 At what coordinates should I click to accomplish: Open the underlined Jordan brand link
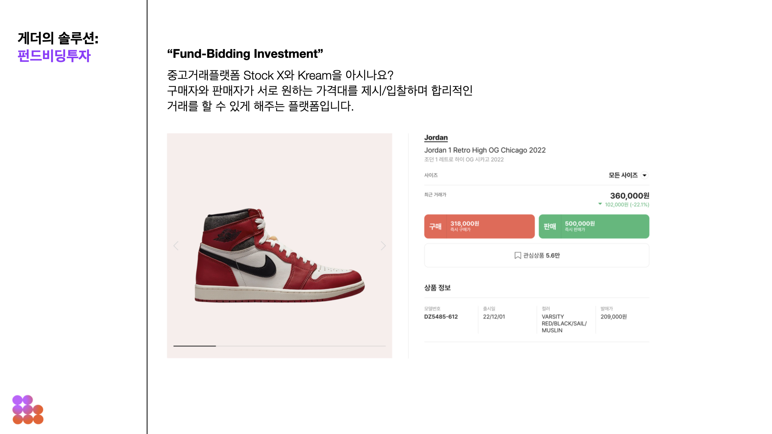[436, 137]
